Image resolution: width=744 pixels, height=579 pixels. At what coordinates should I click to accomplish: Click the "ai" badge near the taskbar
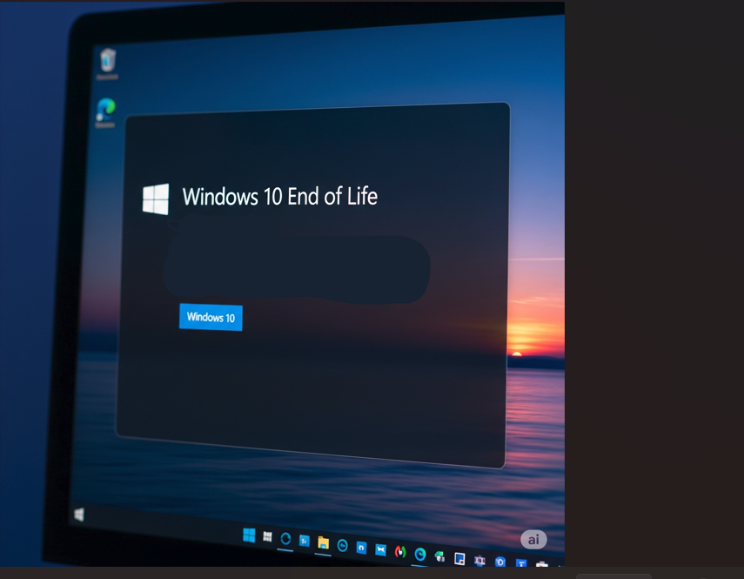533,540
